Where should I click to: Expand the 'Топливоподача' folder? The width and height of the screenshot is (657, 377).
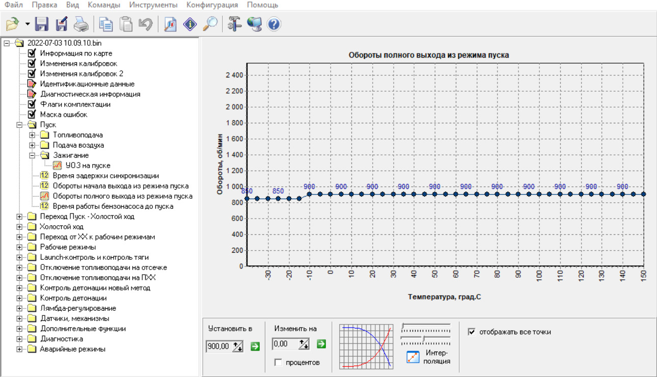pos(32,135)
